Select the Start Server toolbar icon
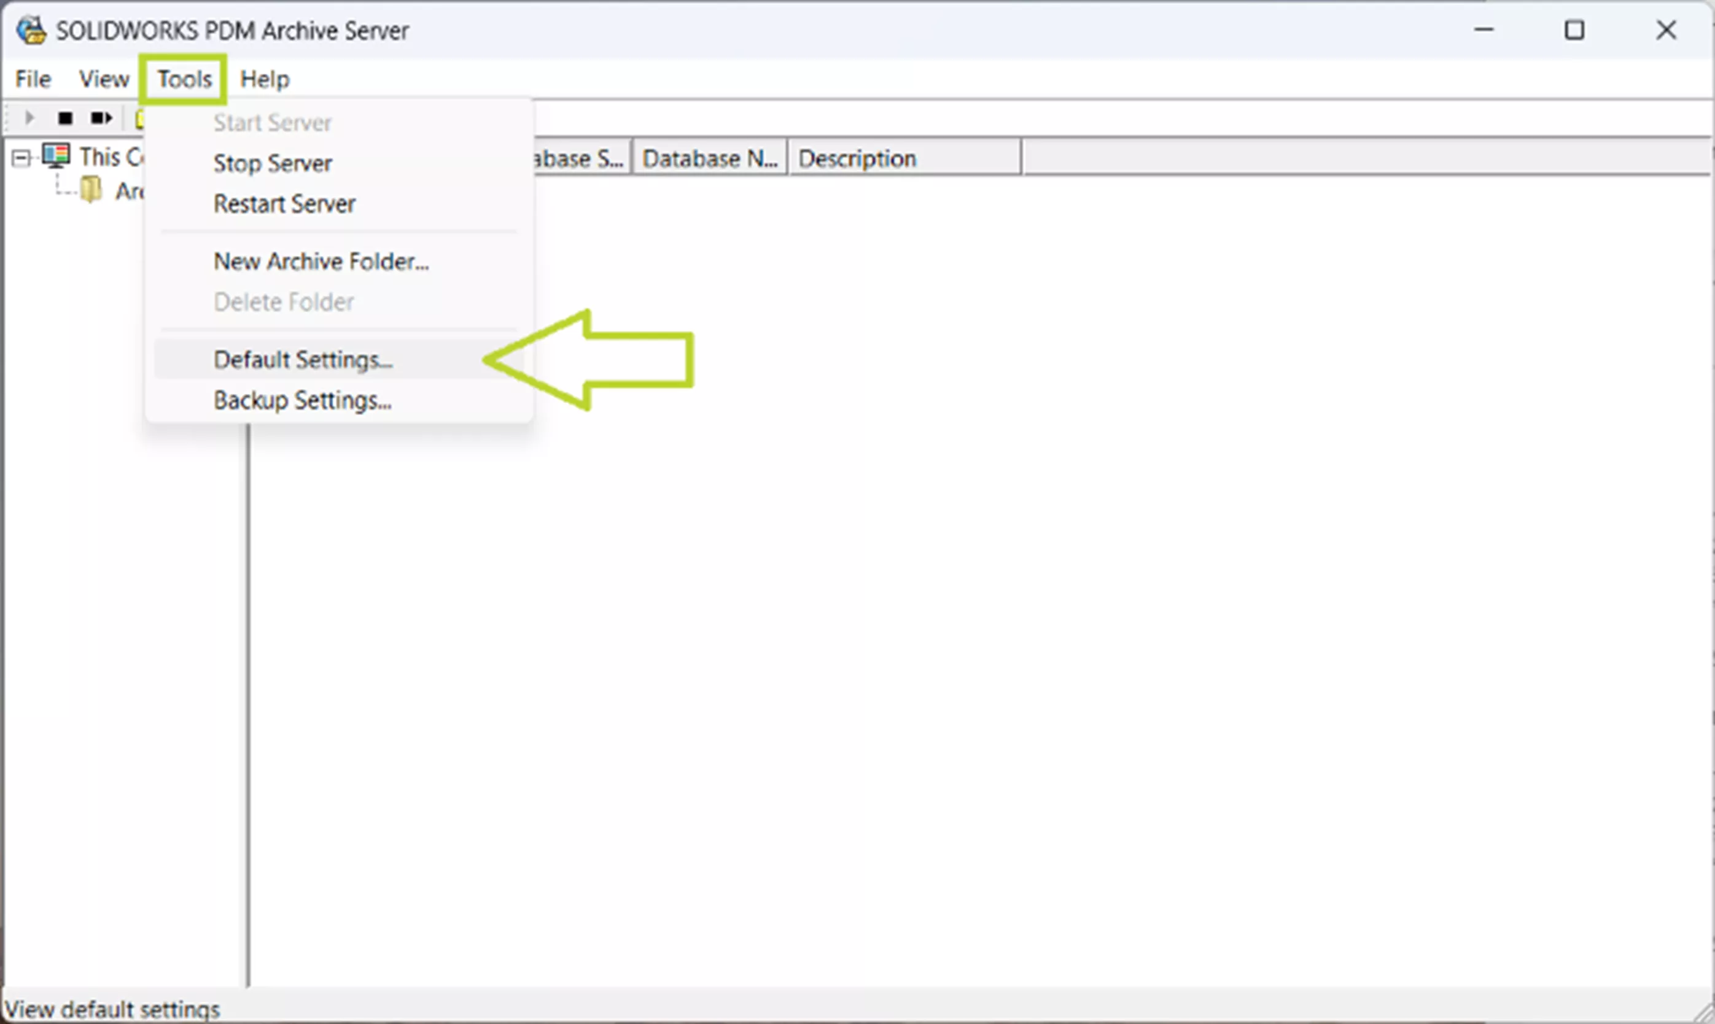Screen dimensions: 1715x1024 pos(29,117)
